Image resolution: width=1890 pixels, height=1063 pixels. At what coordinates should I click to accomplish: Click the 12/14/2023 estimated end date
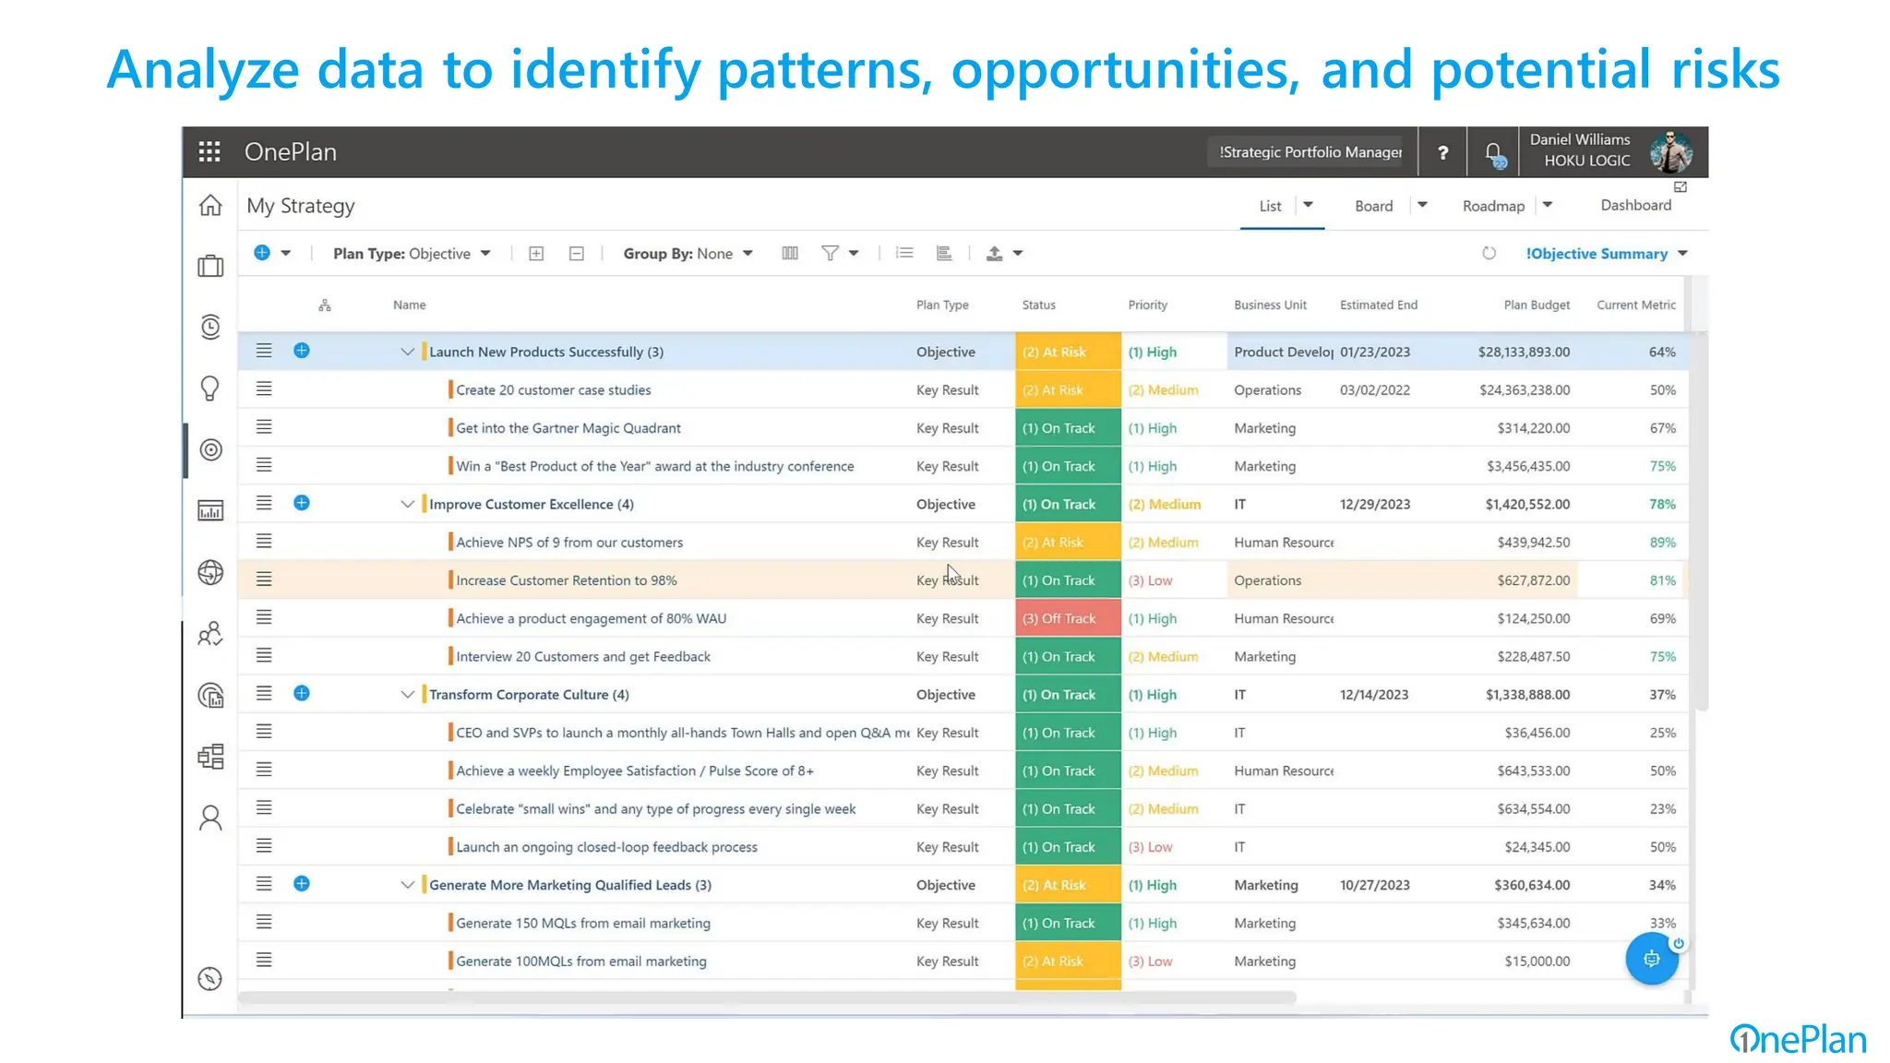tap(1374, 695)
